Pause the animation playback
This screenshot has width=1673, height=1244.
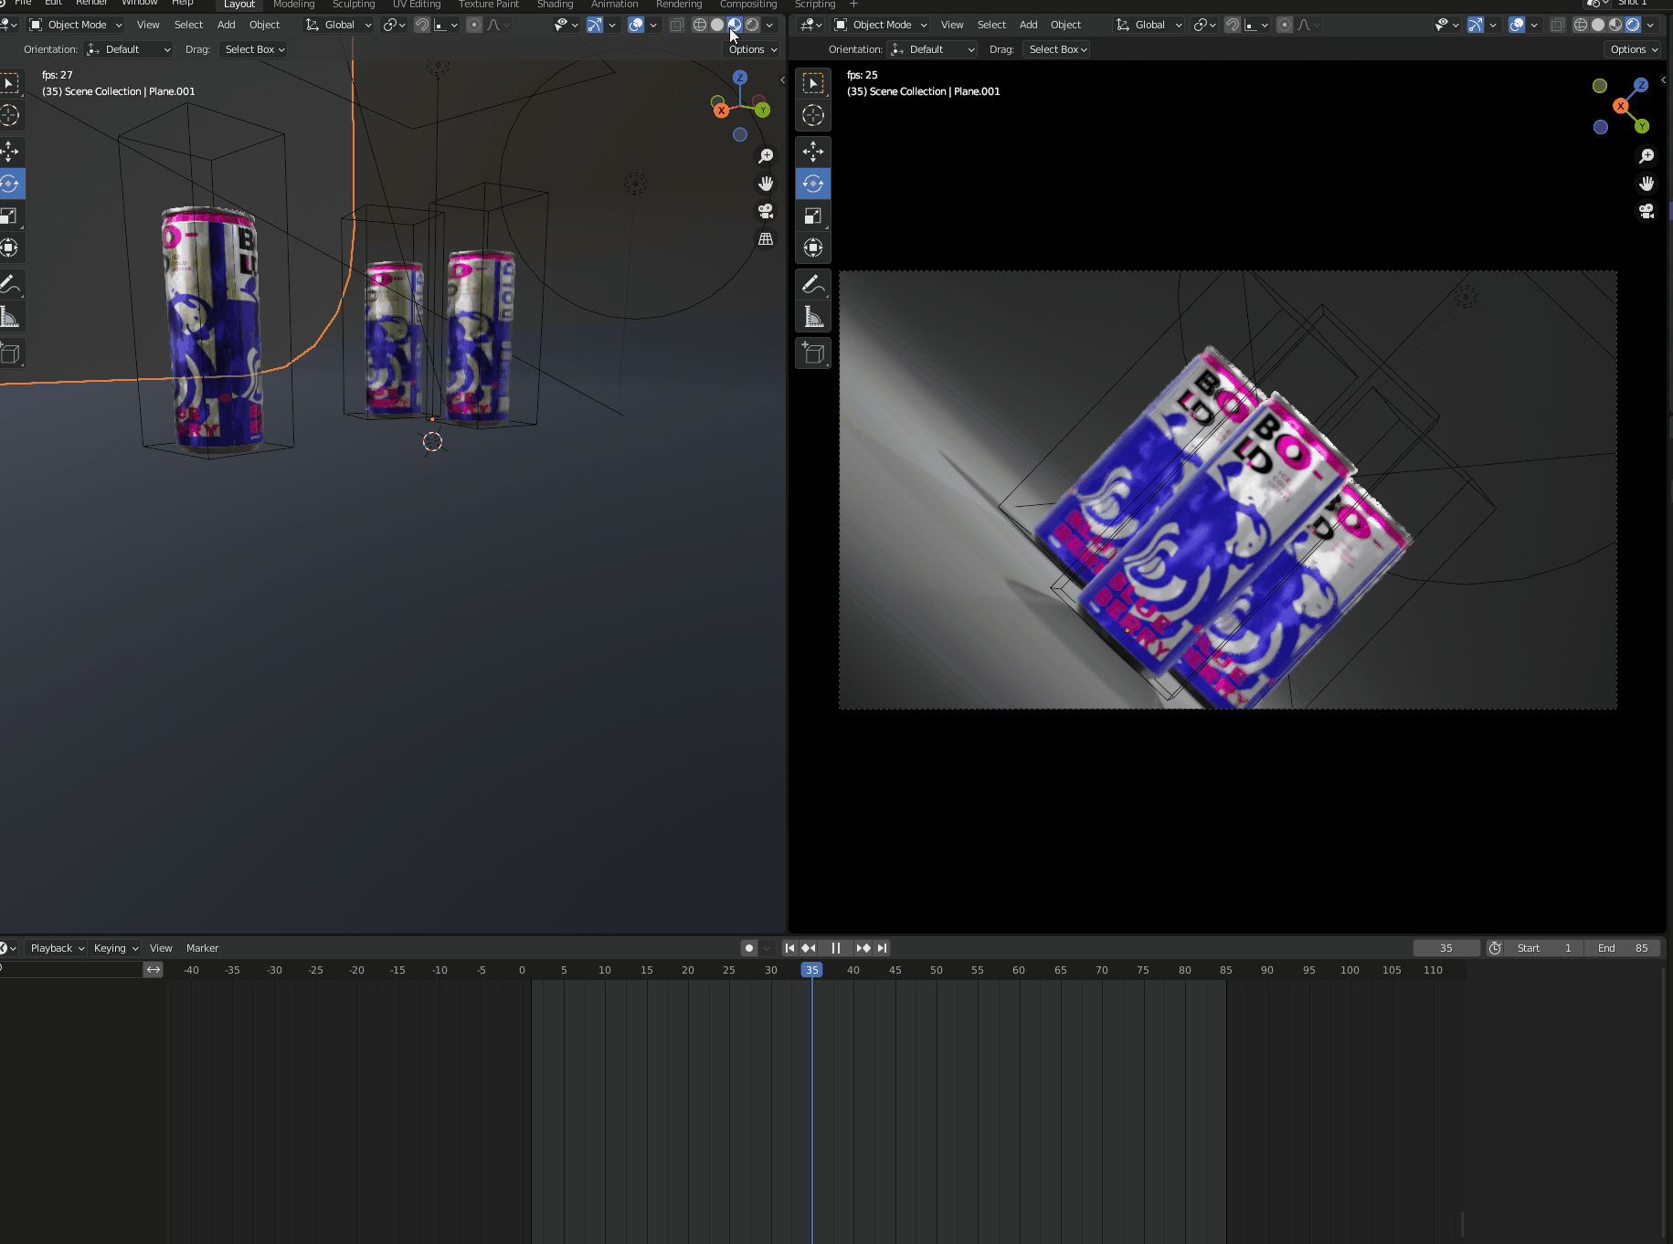pyautogui.click(x=835, y=948)
